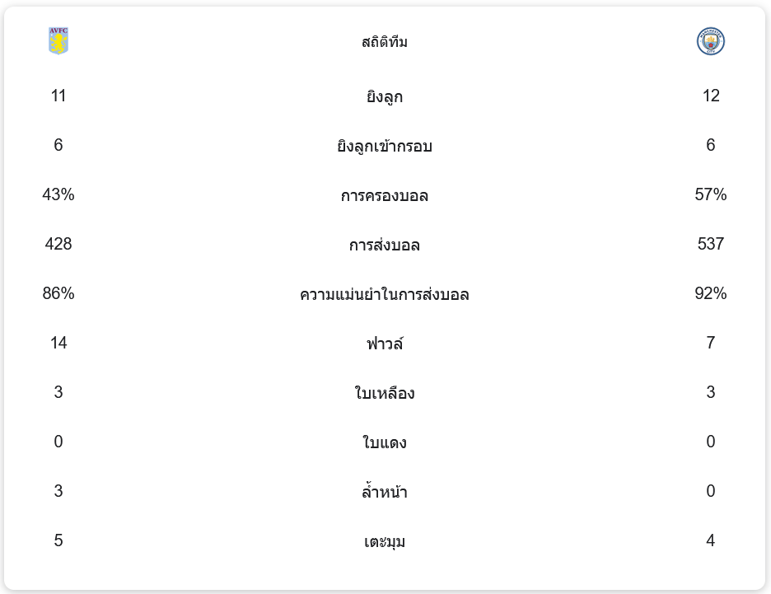Click Manchester City's 57% possession value
The height and width of the screenshot is (594, 771).
coord(710,194)
